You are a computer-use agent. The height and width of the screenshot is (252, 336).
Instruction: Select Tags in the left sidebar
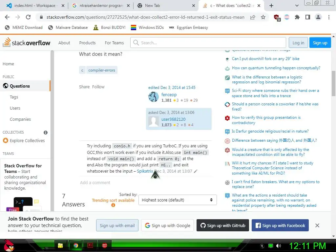(14, 97)
